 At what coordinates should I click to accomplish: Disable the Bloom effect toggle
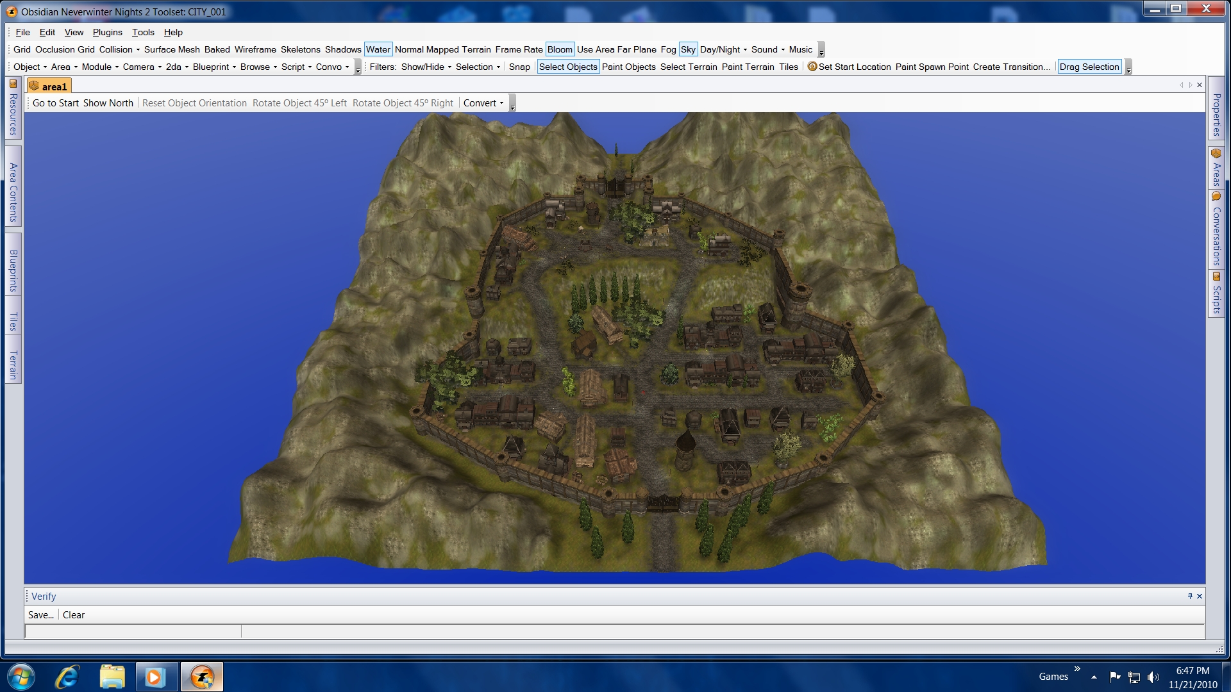pyautogui.click(x=559, y=49)
